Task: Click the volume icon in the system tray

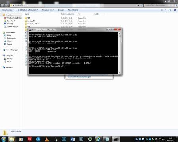Action: coord(163,139)
